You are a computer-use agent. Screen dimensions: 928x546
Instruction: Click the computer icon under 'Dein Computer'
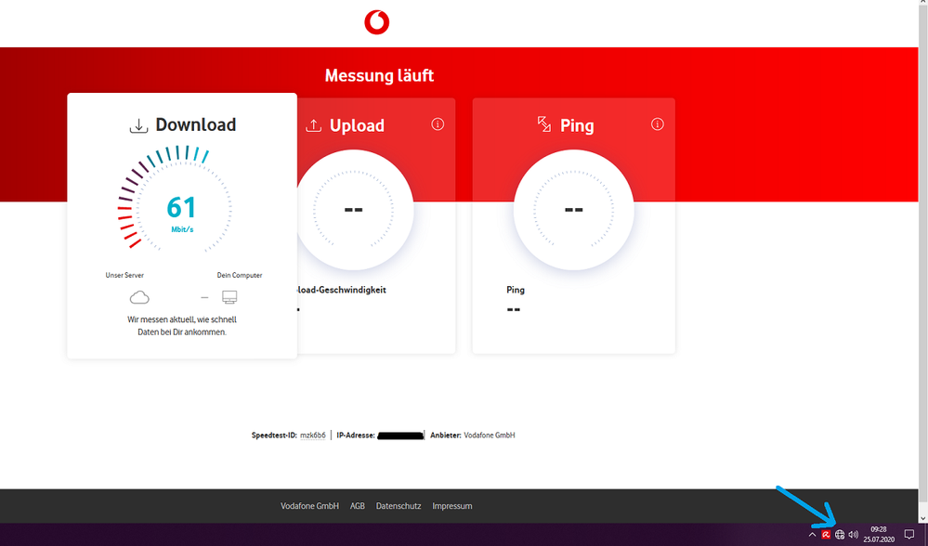coord(229,297)
